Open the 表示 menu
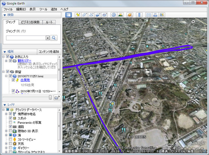 [33, 9]
